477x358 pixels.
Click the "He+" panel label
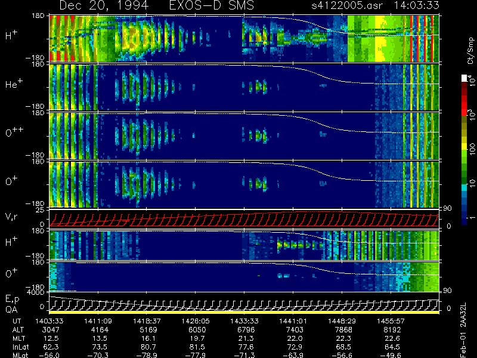pyautogui.click(x=14, y=84)
